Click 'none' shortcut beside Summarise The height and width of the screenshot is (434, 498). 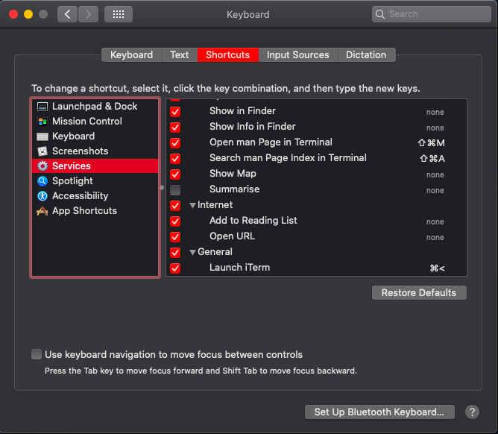point(435,190)
